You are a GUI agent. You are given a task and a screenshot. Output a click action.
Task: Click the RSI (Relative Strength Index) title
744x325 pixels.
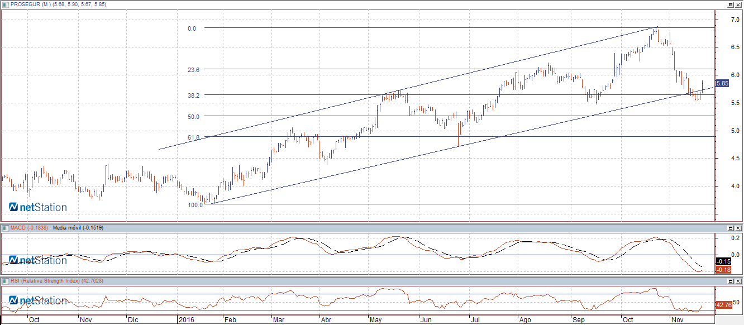45,281
